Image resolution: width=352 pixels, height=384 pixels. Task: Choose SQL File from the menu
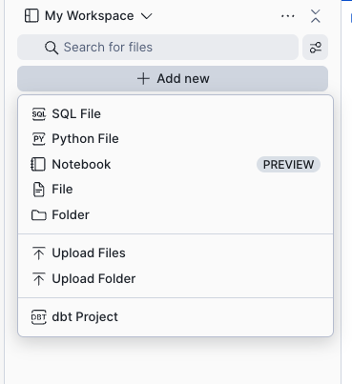(176, 113)
